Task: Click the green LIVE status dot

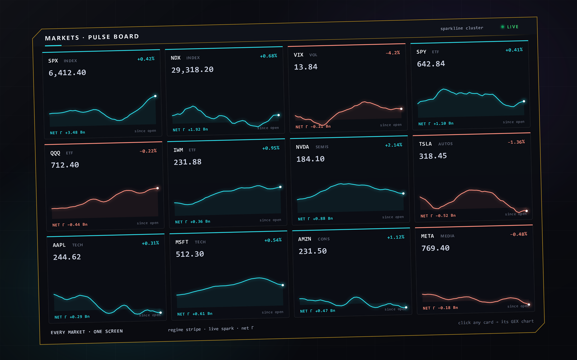Action: point(502,27)
